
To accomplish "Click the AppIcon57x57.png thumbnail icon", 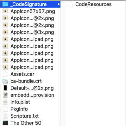I will (5, 11).
